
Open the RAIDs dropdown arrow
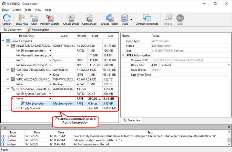131,20
